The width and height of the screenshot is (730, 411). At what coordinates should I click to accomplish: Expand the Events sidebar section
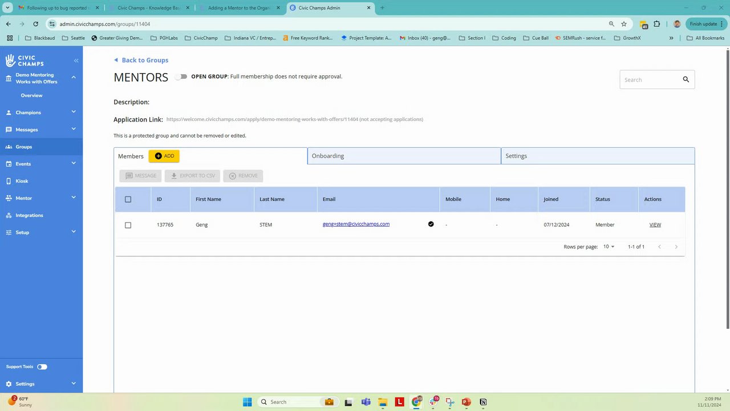click(x=74, y=163)
